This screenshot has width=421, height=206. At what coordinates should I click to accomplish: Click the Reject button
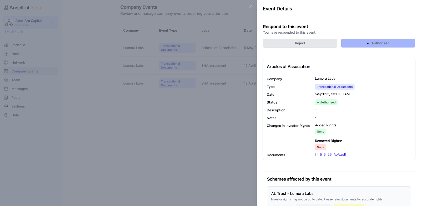point(300,43)
